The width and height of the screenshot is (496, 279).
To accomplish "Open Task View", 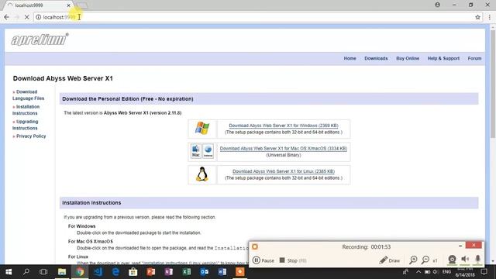I will point(43,272).
